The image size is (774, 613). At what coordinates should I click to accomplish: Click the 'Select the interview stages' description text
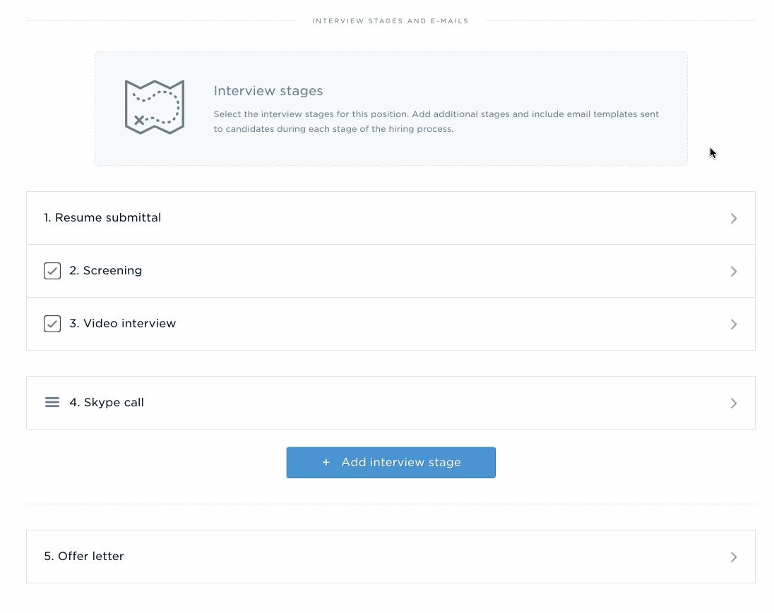click(436, 121)
